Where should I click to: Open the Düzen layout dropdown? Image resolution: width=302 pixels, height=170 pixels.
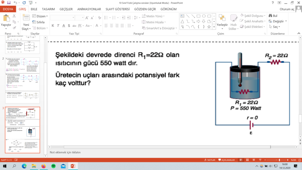(40, 16)
